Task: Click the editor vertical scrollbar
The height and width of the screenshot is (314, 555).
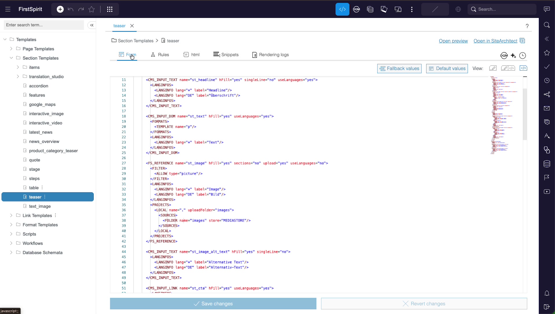Action: click(x=525, y=114)
